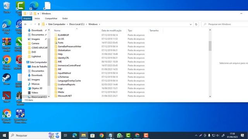The image size is (248, 139).
Task: Select the LanguageOverlayCache folder
Action: click(x=69, y=81)
